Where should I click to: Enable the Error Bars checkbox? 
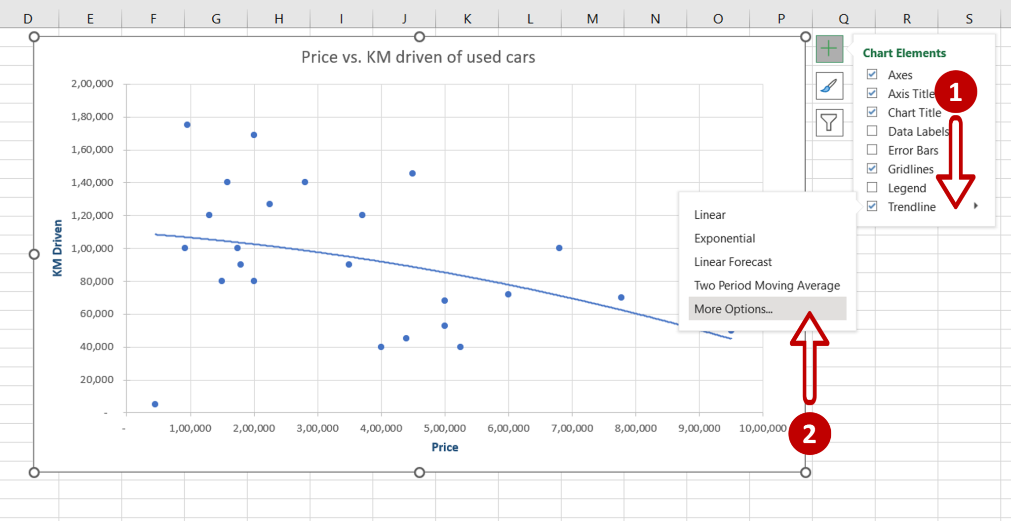(871, 150)
